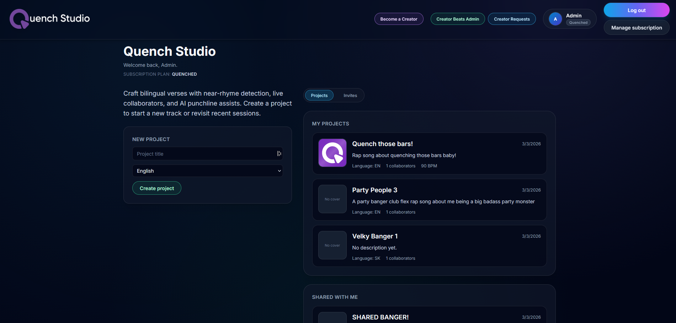Screen dimensions: 676x323
Task: Open the Quench those bars! project title
Action: pos(382,144)
